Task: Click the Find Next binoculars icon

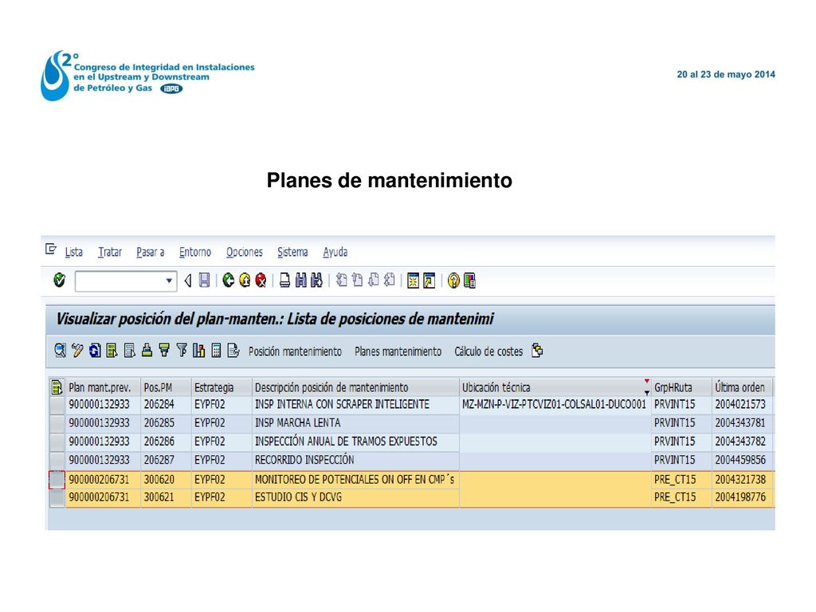Action: [x=316, y=280]
